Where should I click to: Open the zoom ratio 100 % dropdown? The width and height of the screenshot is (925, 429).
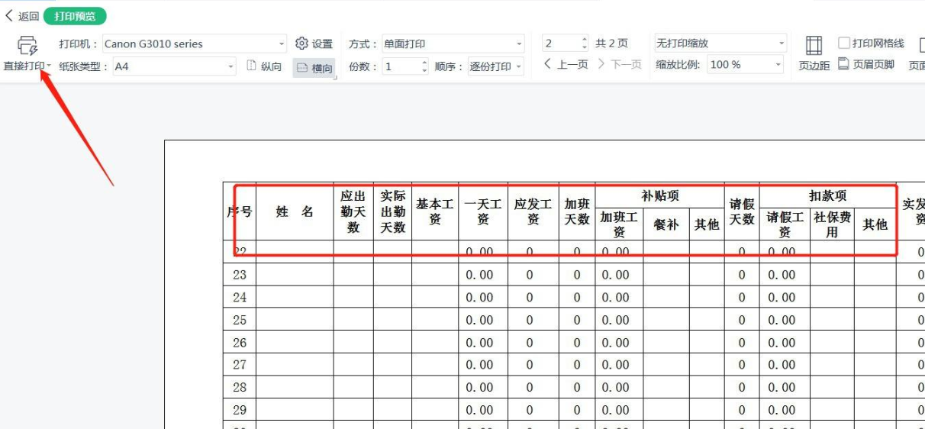[x=778, y=66]
